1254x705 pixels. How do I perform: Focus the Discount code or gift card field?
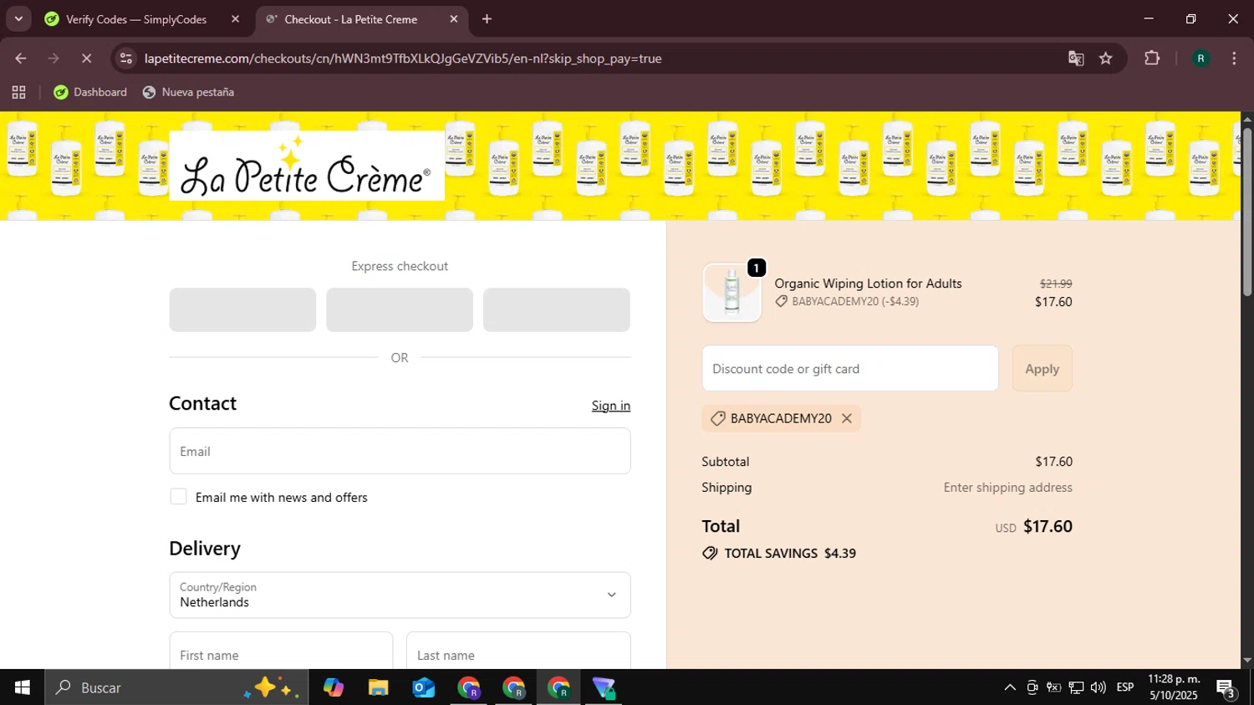click(x=850, y=369)
